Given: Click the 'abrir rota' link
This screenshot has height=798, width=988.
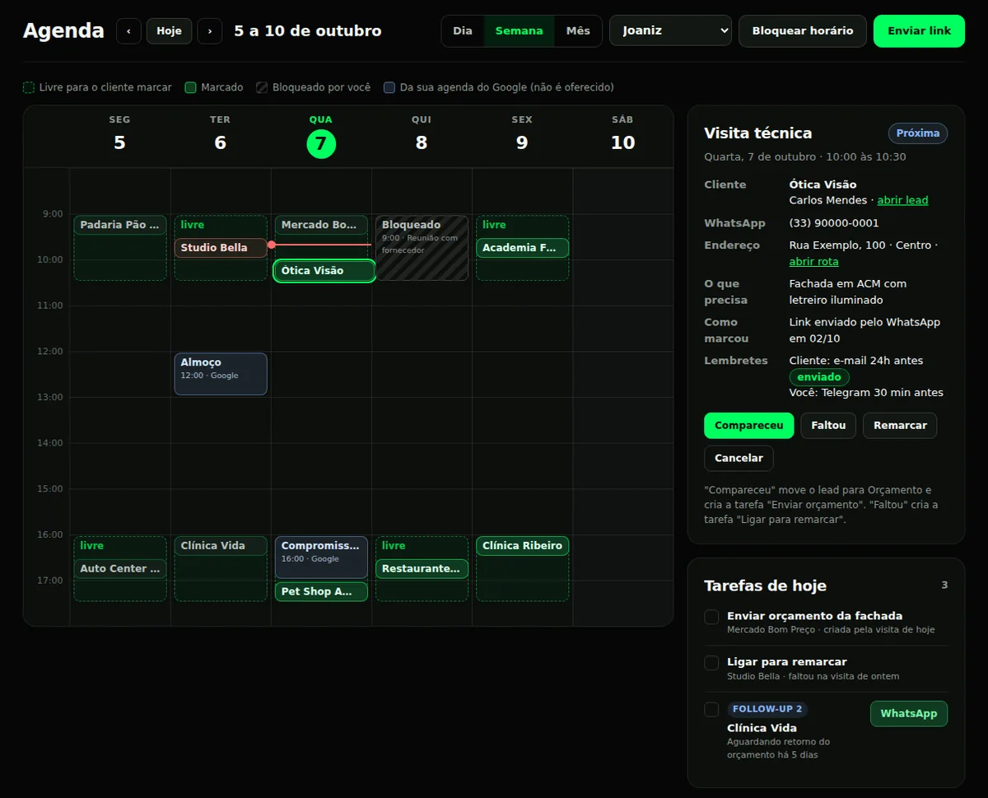Looking at the screenshot, I should 814,262.
